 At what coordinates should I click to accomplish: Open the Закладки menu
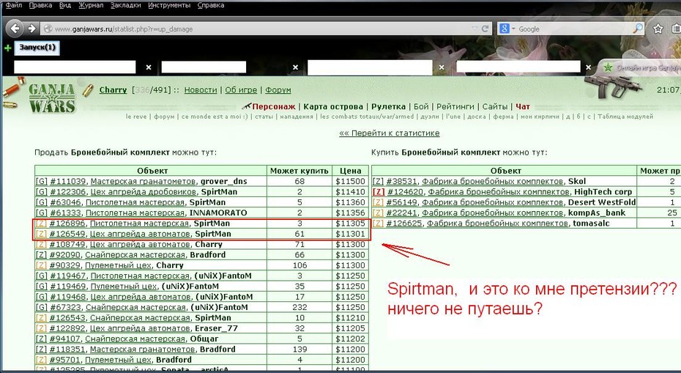[x=126, y=5]
